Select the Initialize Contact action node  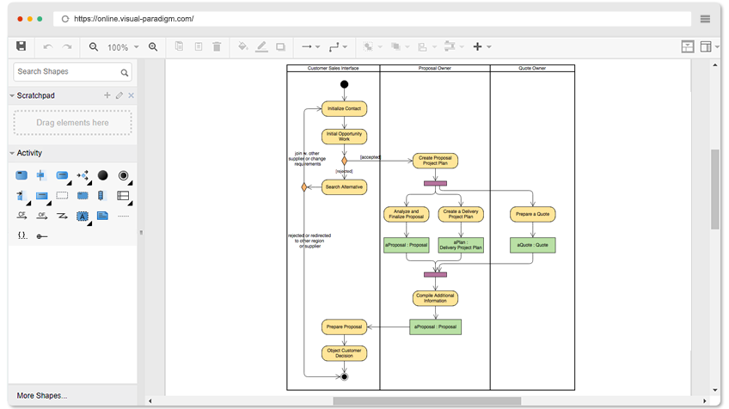(x=344, y=109)
